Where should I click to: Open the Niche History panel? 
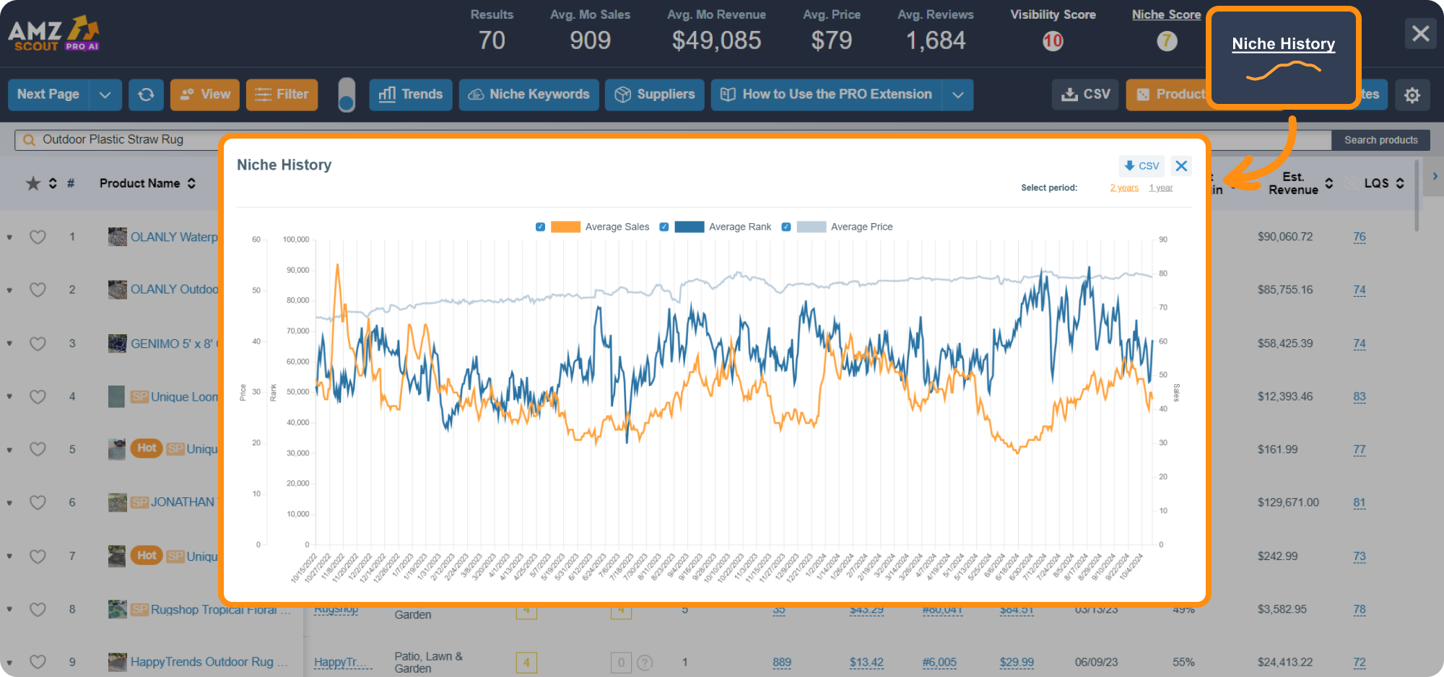tap(1282, 44)
